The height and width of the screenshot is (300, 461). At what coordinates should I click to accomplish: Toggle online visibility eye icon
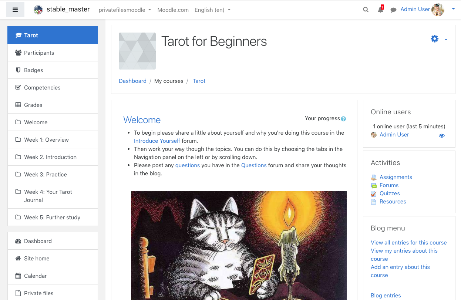point(442,135)
